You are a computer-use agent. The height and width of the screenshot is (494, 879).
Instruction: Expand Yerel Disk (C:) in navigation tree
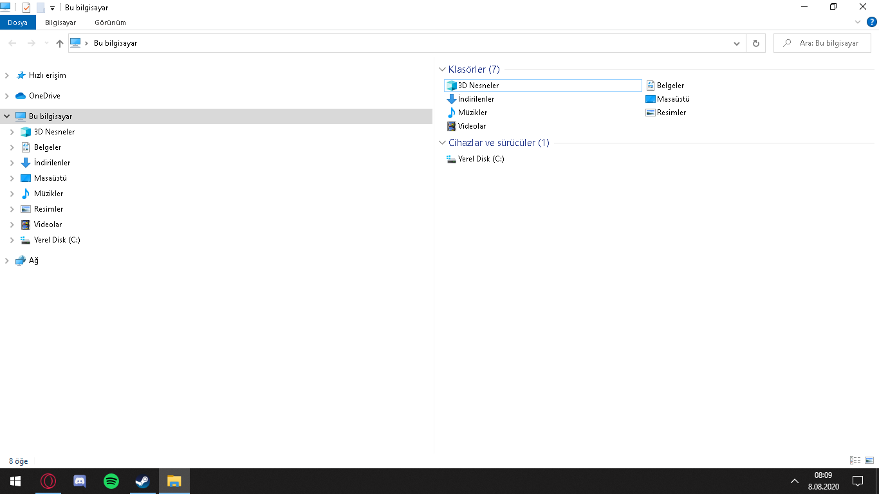[12, 240]
